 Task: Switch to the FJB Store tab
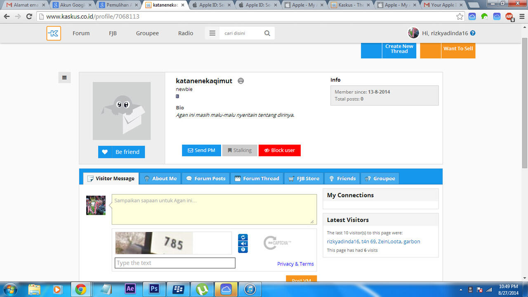pos(304,179)
